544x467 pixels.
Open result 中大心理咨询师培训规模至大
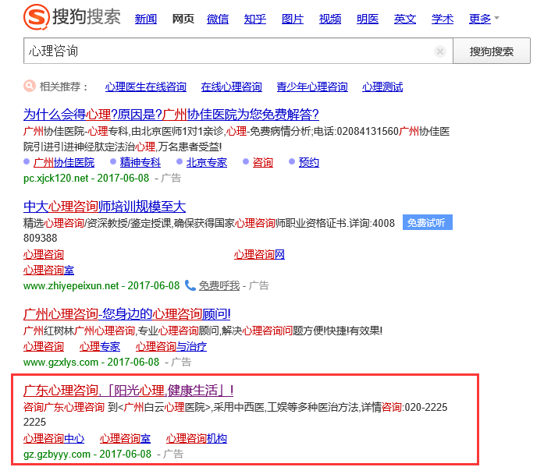(105, 207)
